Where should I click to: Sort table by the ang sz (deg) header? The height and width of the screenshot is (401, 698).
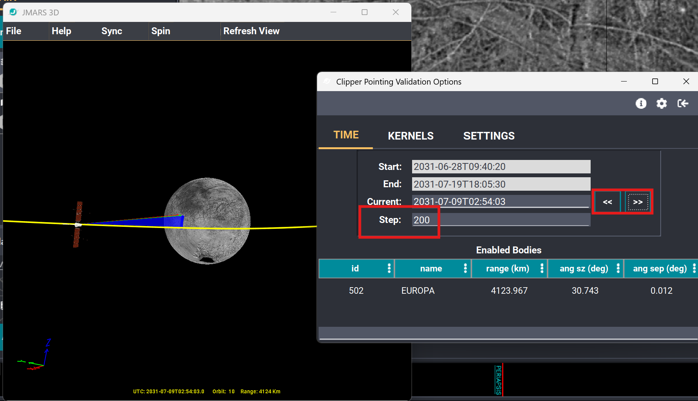pos(584,268)
